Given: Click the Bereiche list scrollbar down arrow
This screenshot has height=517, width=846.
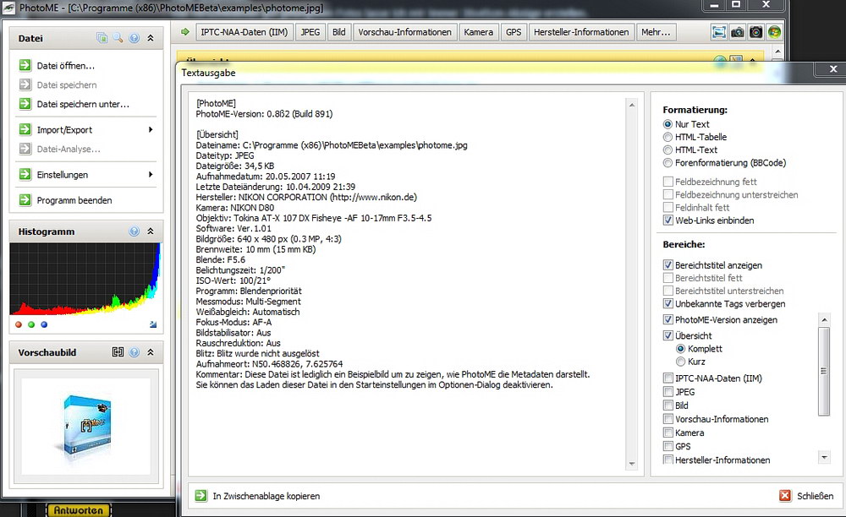Looking at the screenshot, I should pos(824,458).
